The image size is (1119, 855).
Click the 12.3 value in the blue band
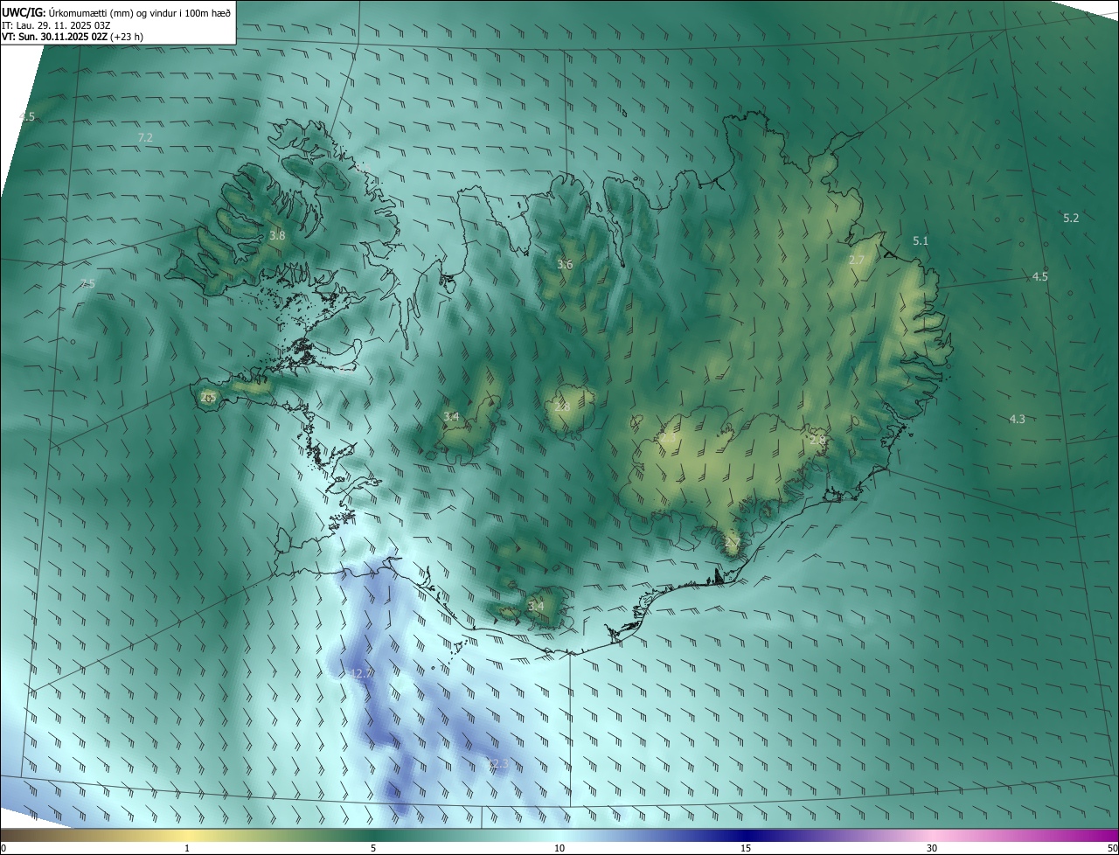(497, 764)
